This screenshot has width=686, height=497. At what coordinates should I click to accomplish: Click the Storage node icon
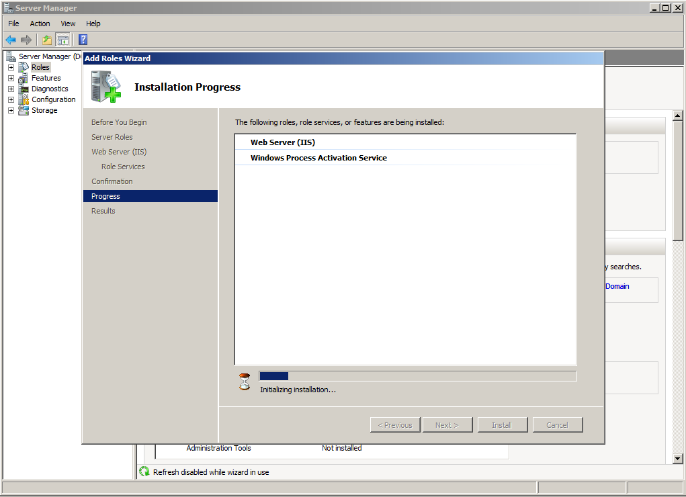click(x=24, y=110)
